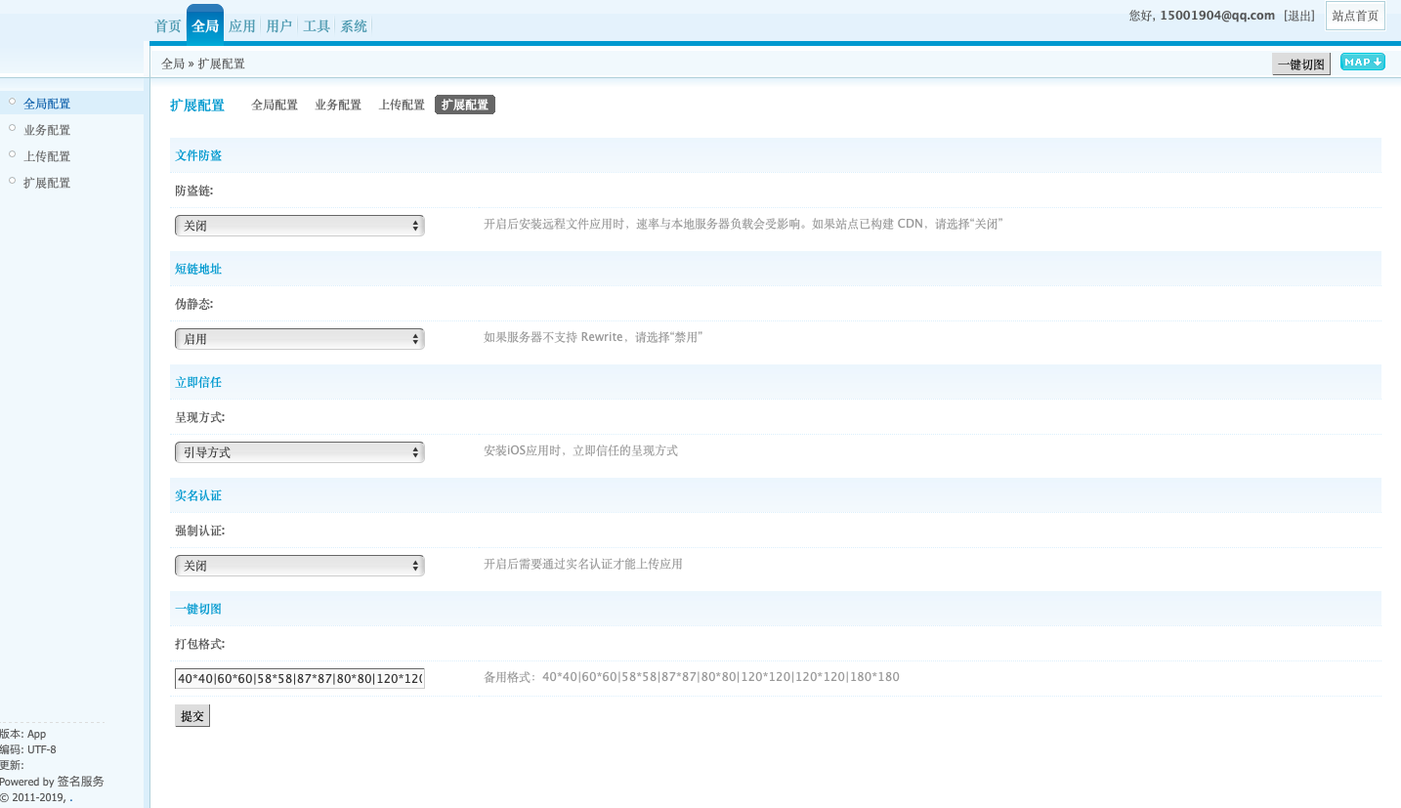Click the MAP download icon button
1401x808 pixels.
(x=1362, y=63)
